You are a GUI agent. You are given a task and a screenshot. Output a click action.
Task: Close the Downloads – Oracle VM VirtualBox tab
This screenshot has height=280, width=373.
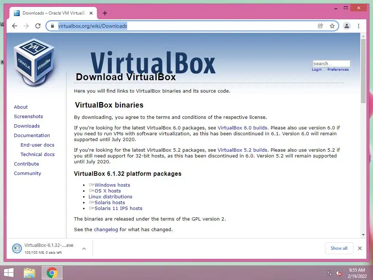tap(91, 13)
